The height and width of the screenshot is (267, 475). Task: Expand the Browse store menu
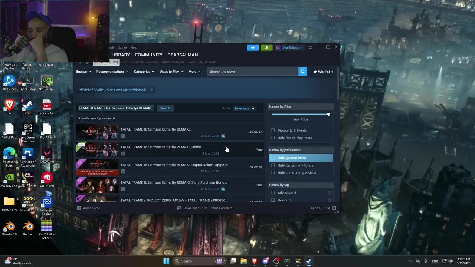coord(83,72)
